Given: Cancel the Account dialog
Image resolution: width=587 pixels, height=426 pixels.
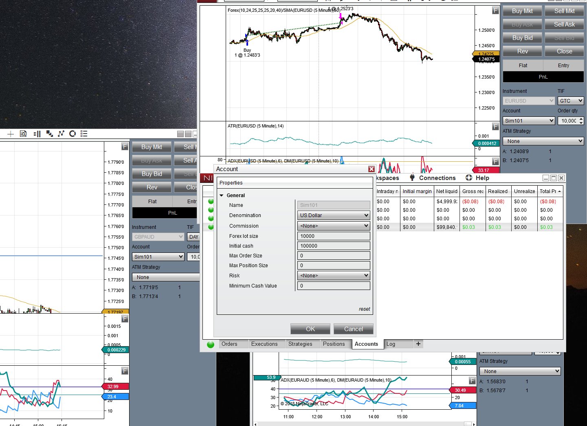Looking at the screenshot, I should 354,329.
